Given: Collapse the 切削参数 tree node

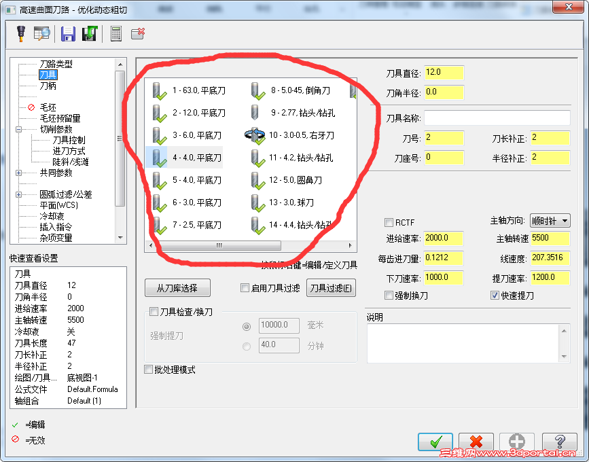Looking at the screenshot, I should 18,129.
